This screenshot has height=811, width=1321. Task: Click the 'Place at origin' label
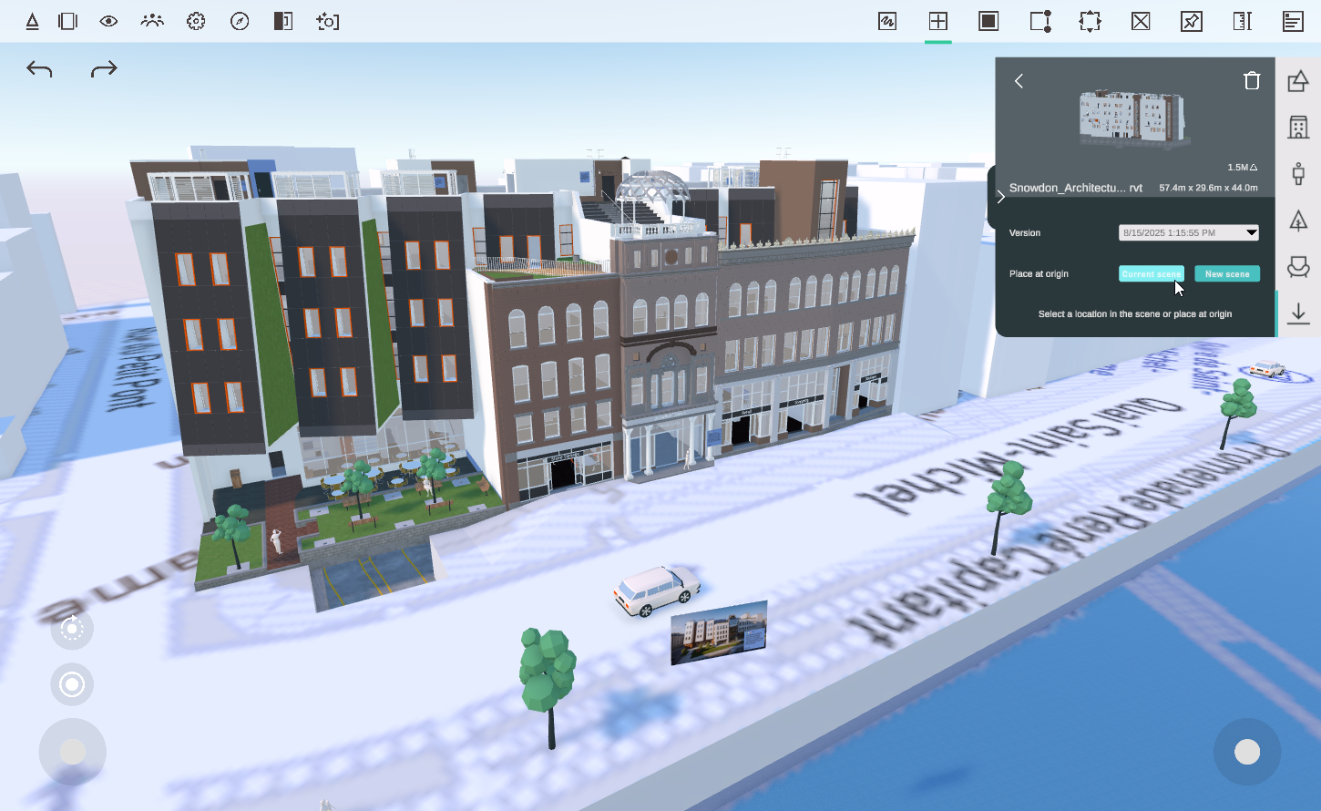1039,273
